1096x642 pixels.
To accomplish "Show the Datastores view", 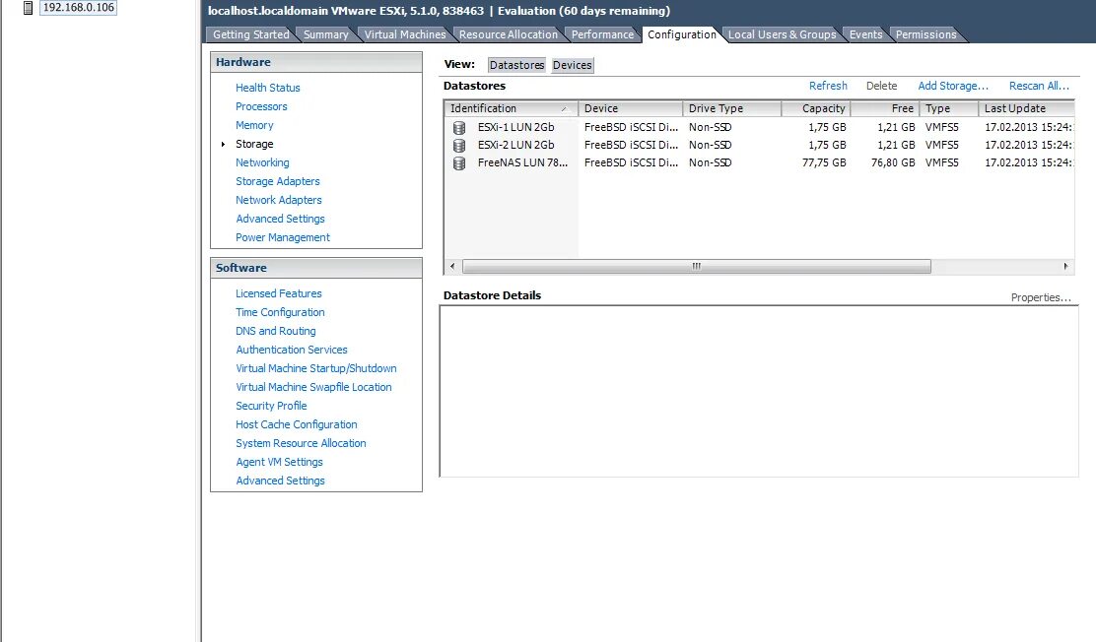I will point(516,65).
